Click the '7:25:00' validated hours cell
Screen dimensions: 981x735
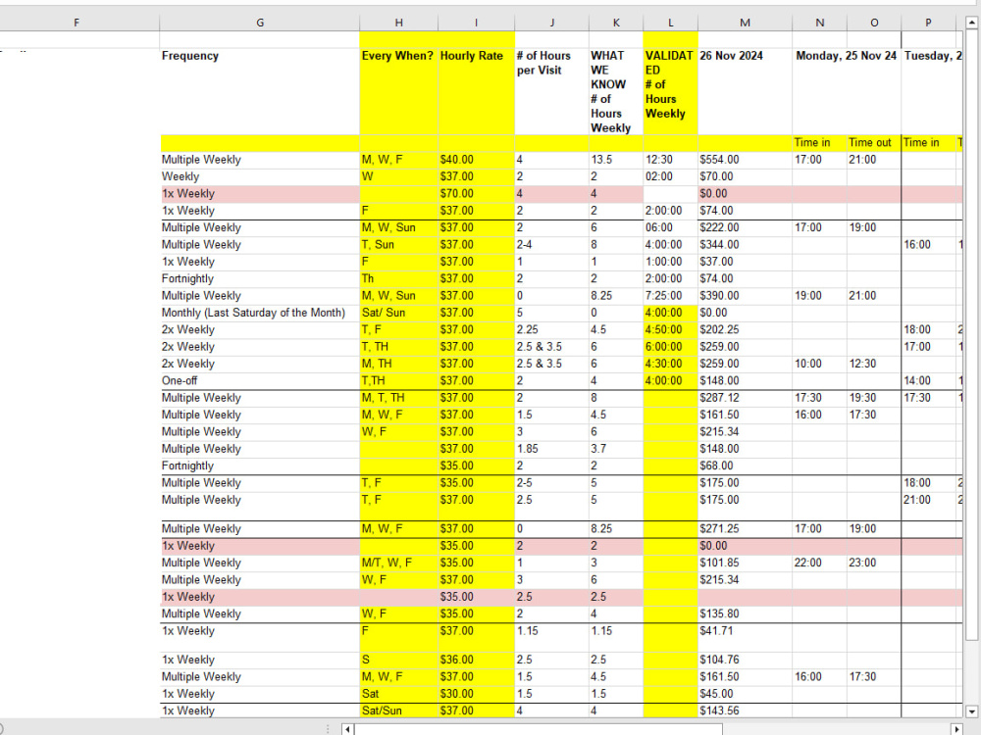pos(671,296)
